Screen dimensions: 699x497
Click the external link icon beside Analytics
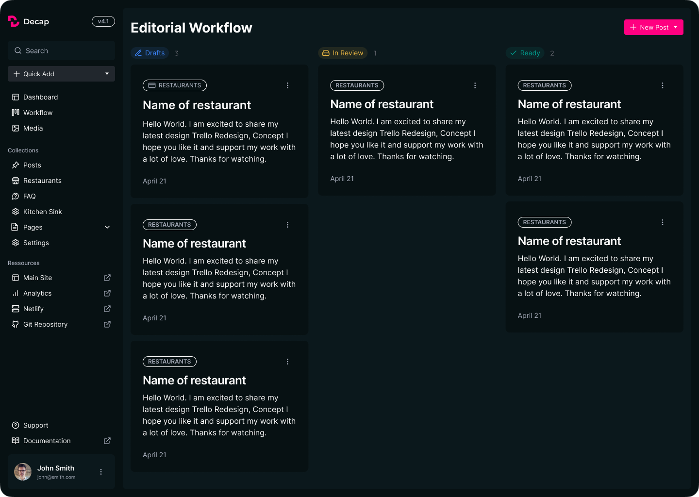[x=107, y=293]
